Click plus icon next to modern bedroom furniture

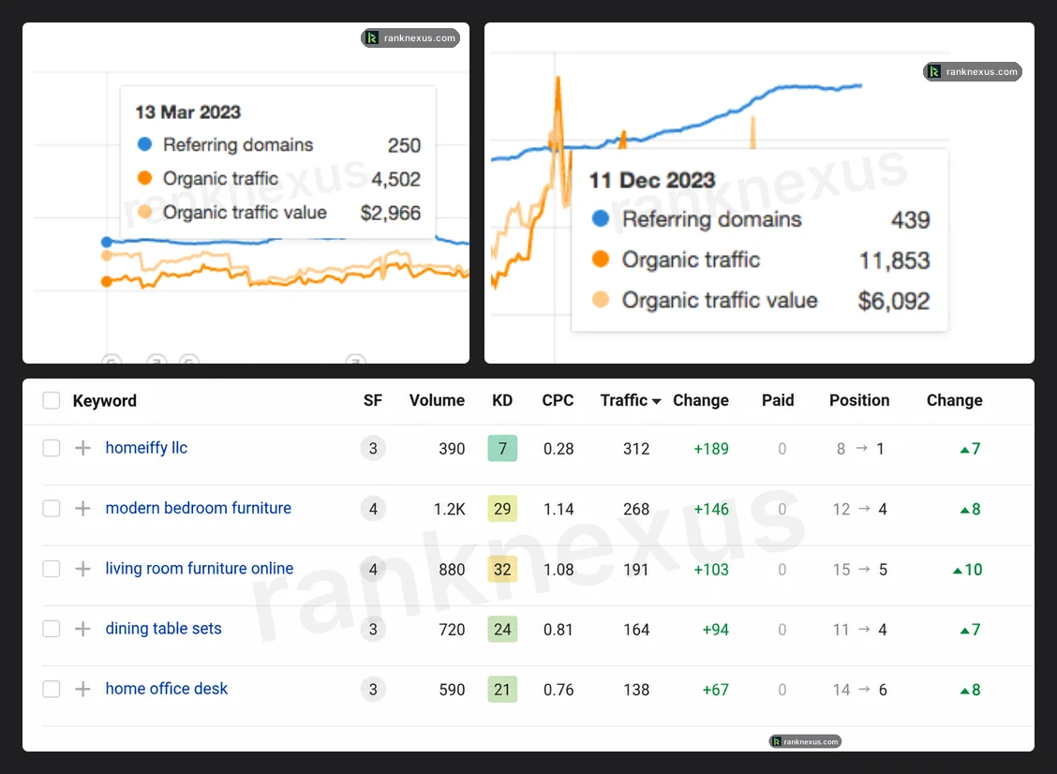82,509
